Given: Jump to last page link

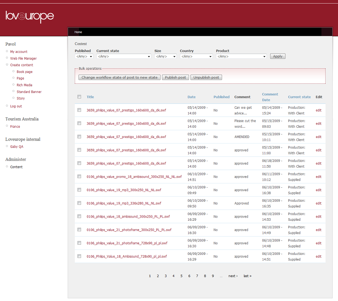Looking at the screenshot, I should (248, 276).
